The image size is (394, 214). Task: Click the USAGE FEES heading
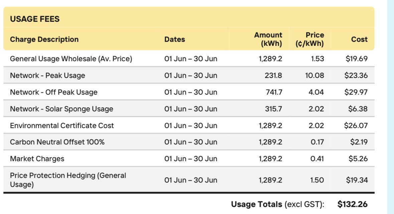pos(35,19)
